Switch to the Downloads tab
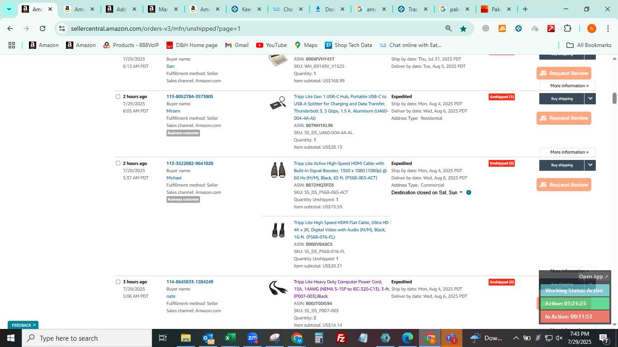 330,9
